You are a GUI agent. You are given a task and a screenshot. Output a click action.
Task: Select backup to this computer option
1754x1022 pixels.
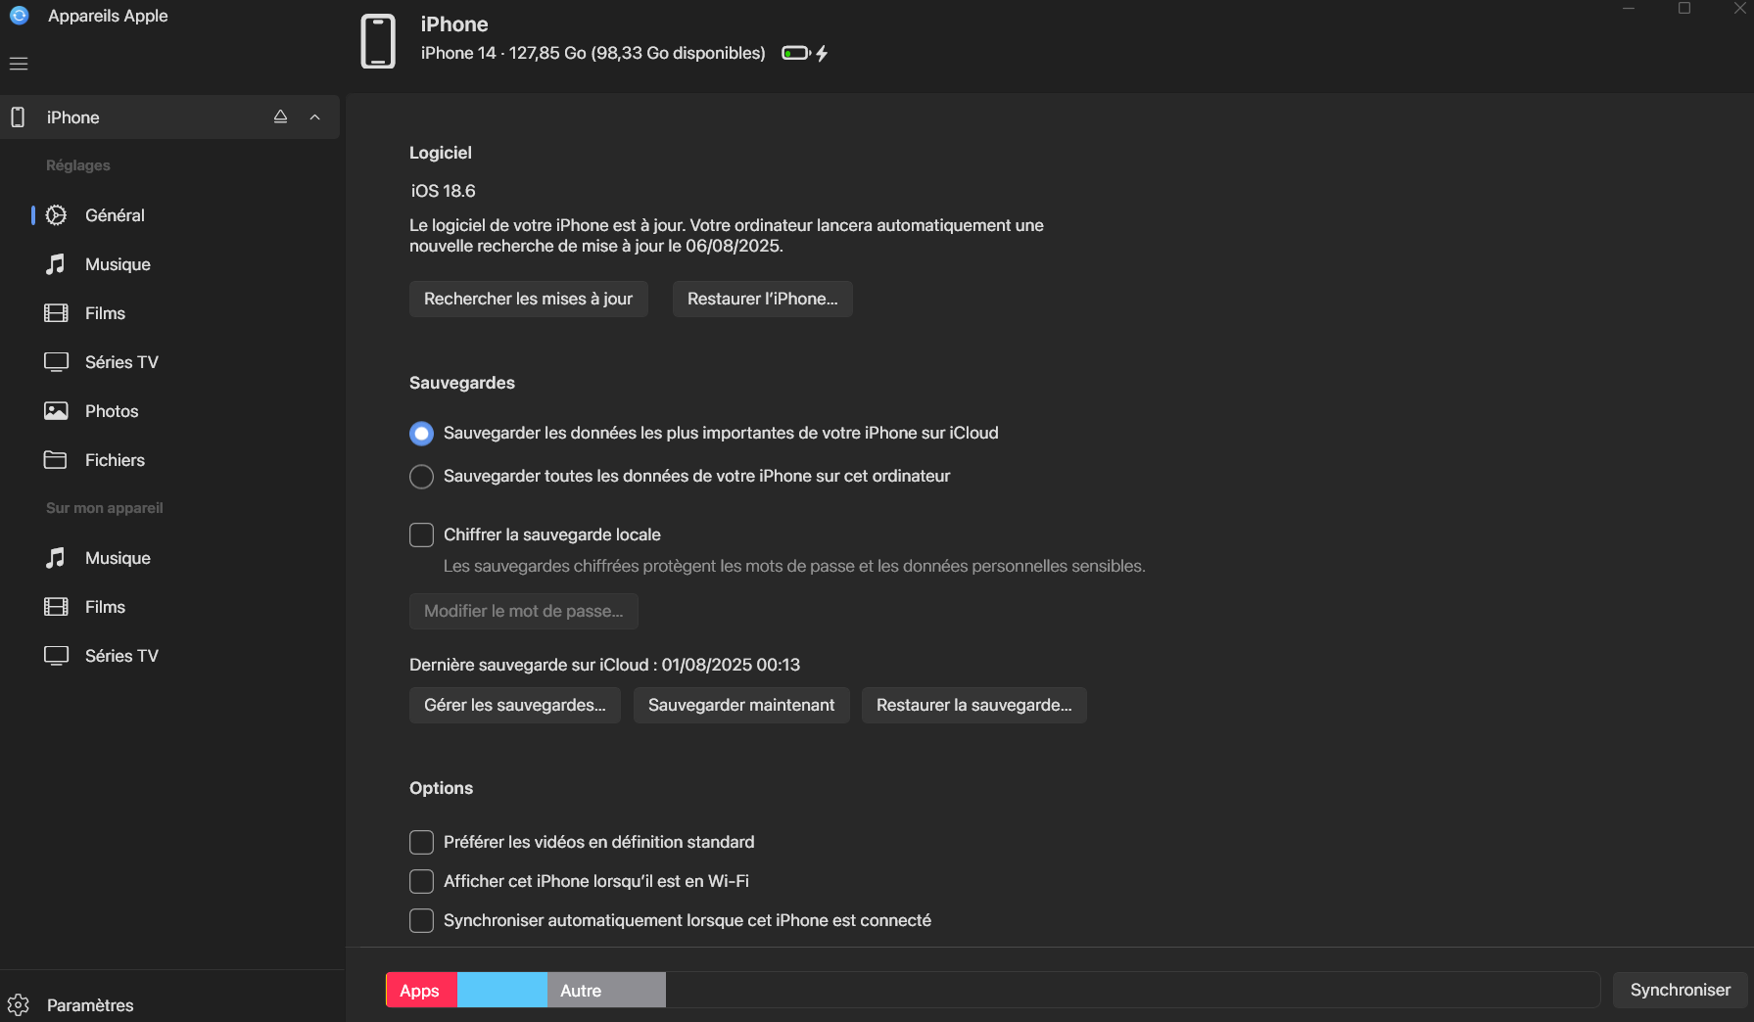[x=421, y=477]
